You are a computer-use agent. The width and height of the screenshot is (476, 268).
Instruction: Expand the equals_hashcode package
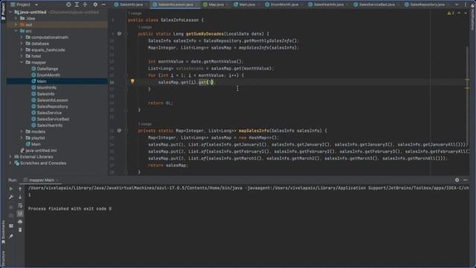(22, 50)
